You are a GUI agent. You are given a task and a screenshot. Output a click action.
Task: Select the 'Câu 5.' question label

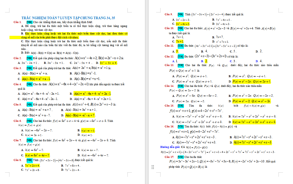[18, 104]
